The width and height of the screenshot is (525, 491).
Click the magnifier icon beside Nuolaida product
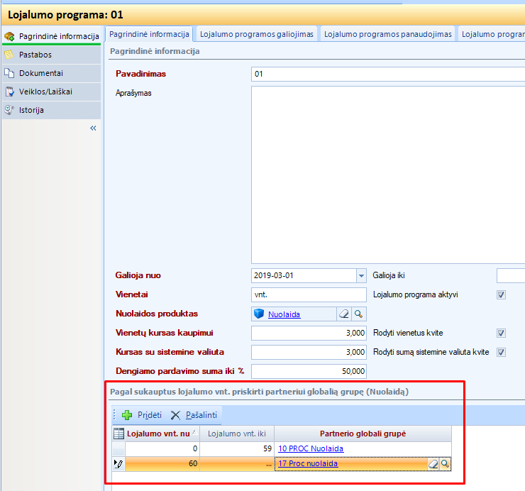click(359, 314)
